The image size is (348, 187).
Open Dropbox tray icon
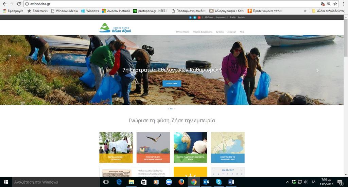click(x=294, y=182)
